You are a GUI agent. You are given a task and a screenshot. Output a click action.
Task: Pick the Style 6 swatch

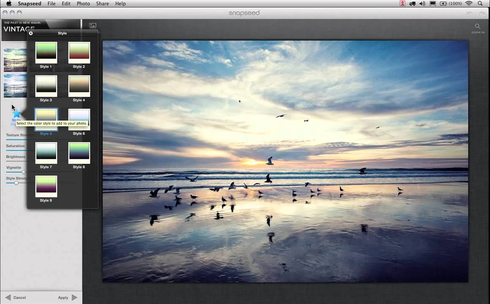(79, 119)
